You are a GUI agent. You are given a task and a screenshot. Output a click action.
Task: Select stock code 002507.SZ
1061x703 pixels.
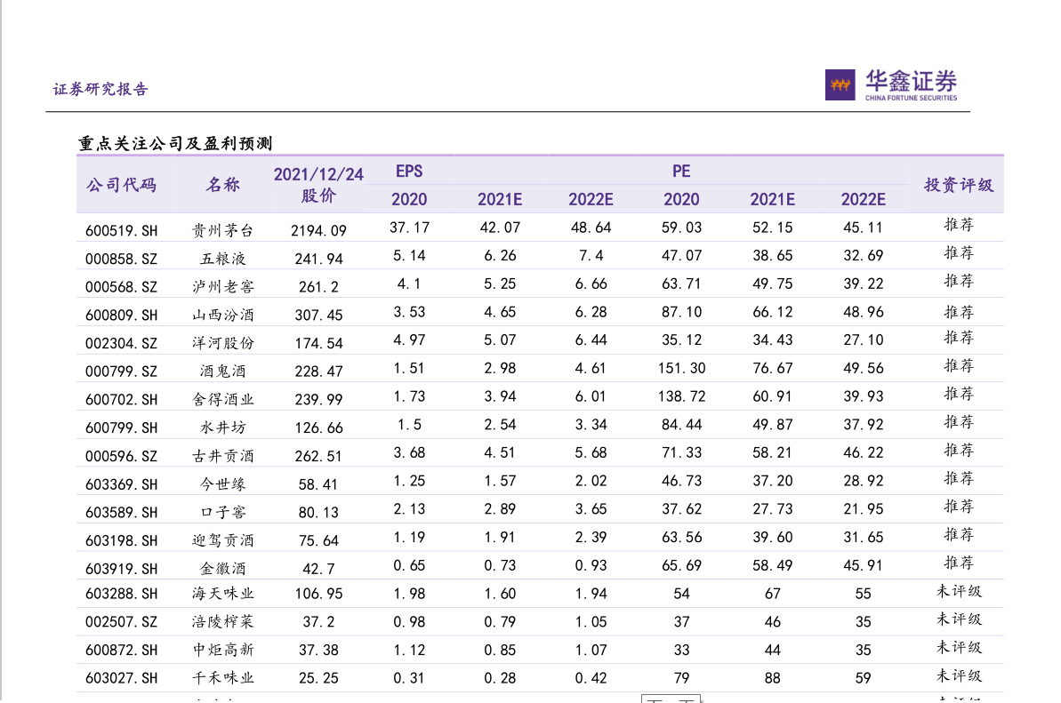(121, 622)
